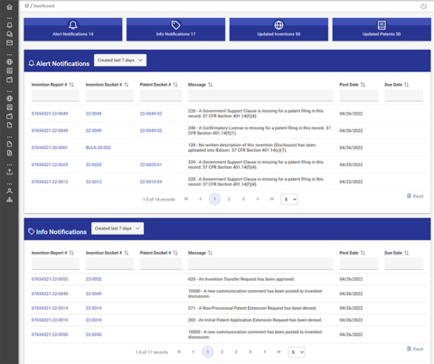The image size is (434, 364).
Task: Open info table page size dropdown
Action: pos(297,352)
